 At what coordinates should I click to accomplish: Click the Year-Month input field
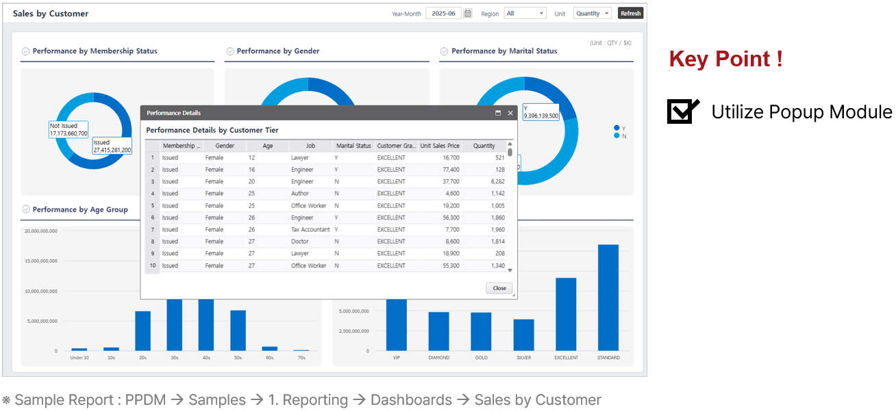(x=443, y=13)
